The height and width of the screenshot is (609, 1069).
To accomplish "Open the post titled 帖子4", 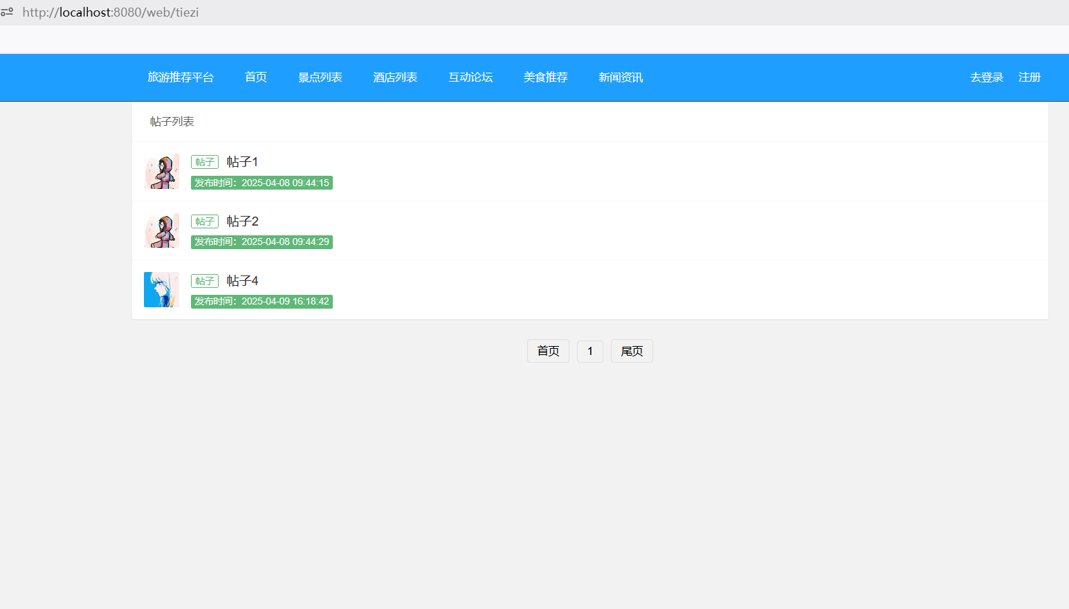I will click(x=242, y=281).
